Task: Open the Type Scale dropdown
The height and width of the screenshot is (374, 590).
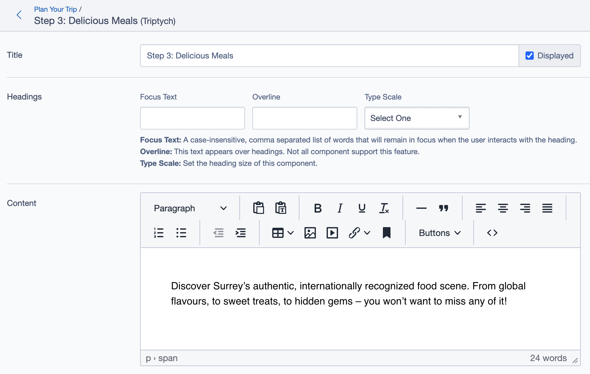Action: pyautogui.click(x=416, y=118)
